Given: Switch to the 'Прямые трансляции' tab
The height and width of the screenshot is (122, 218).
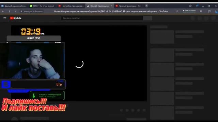Looking at the screenshot, I should click(128, 6).
